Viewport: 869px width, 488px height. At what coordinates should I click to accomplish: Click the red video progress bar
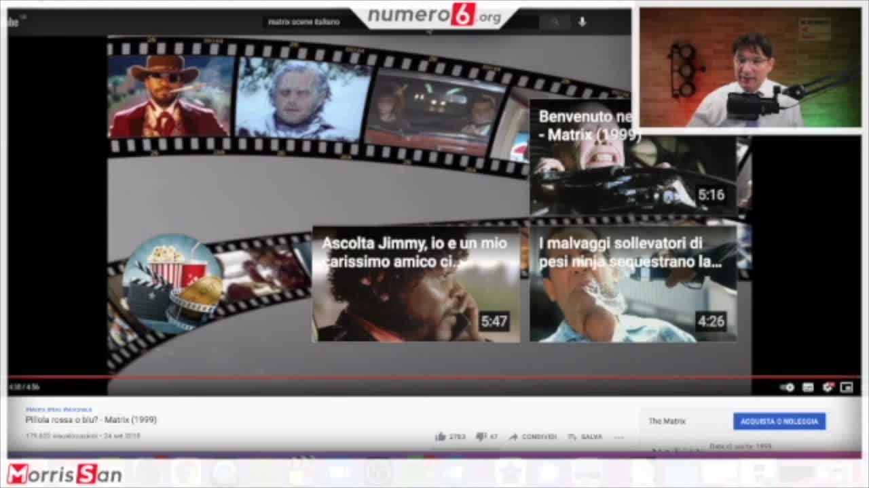click(x=434, y=377)
